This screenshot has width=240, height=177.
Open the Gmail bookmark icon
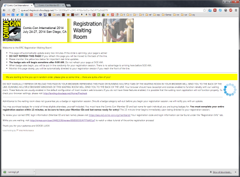(8, 15)
